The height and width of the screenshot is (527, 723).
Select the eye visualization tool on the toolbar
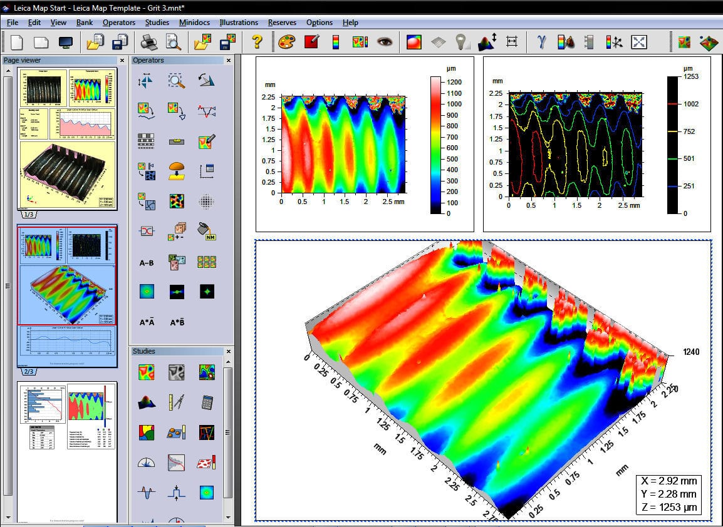[x=385, y=42]
